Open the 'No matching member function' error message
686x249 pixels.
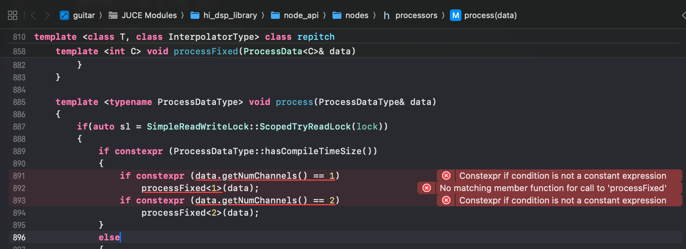click(x=553, y=188)
